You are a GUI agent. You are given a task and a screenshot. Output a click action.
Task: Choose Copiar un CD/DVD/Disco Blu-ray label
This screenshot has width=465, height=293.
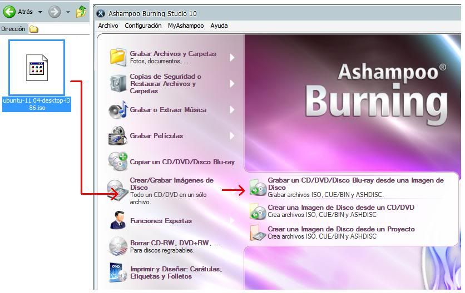click(182, 162)
